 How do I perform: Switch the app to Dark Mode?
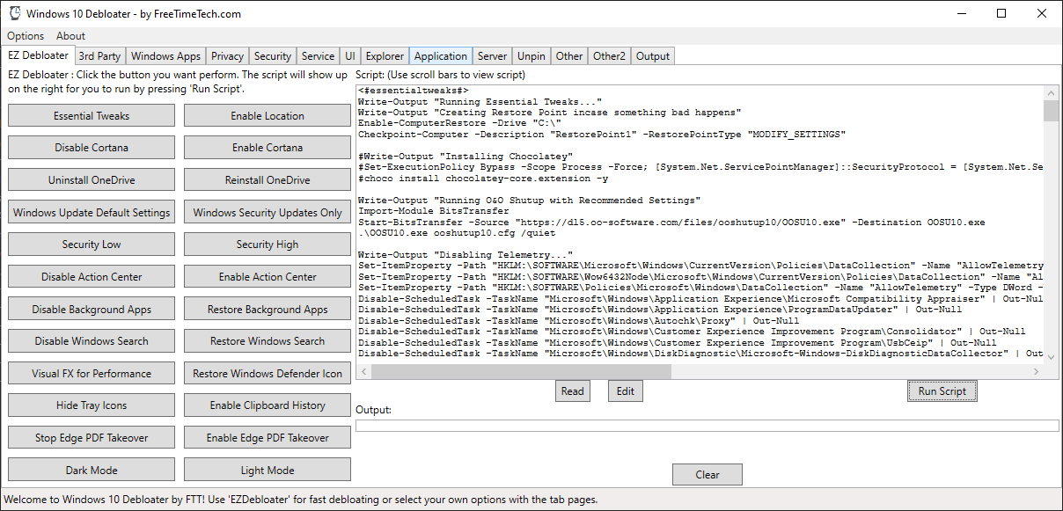(91, 469)
